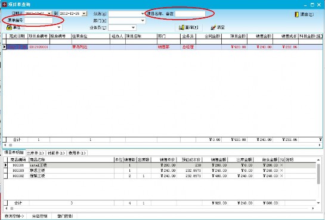
Task: Click the 清空 clear button
Action: click(x=218, y=27)
